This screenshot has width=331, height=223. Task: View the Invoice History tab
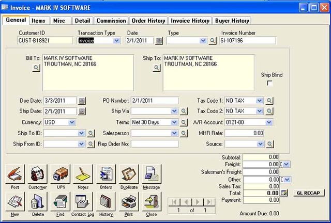pos(190,21)
